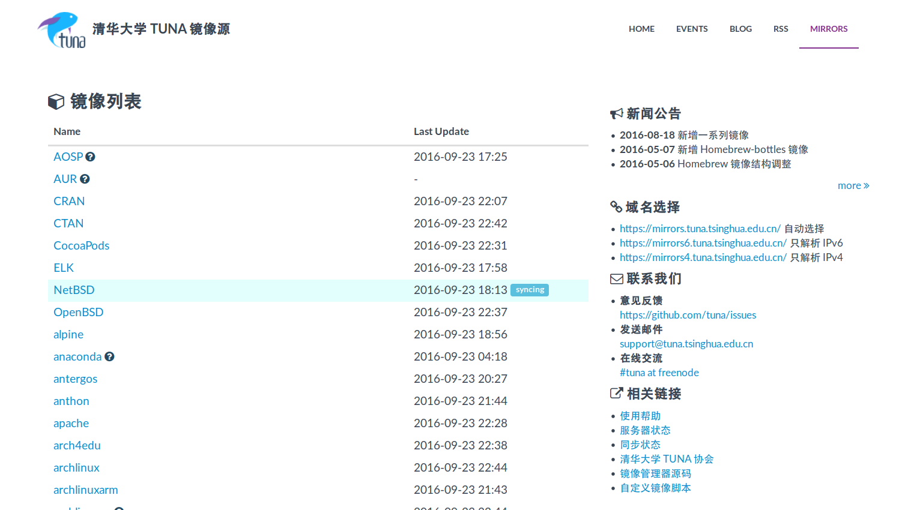The image size is (917, 510).
Task: Click the megaphone icon by 新闻公告
Action: point(616,114)
